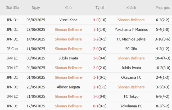
Task: Click Shonan Bellmare in the 14/06/2025 row
Action: 68,39
